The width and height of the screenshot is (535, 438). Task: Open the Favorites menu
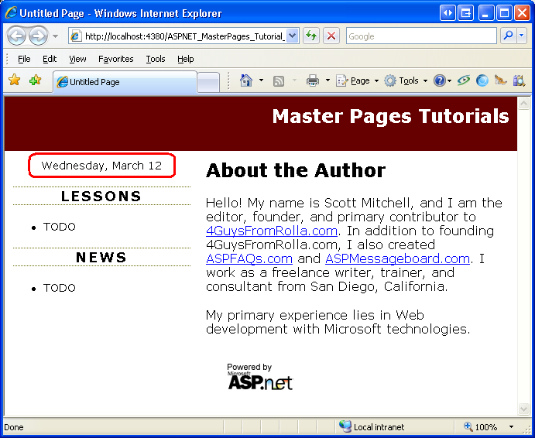point(115,59)
